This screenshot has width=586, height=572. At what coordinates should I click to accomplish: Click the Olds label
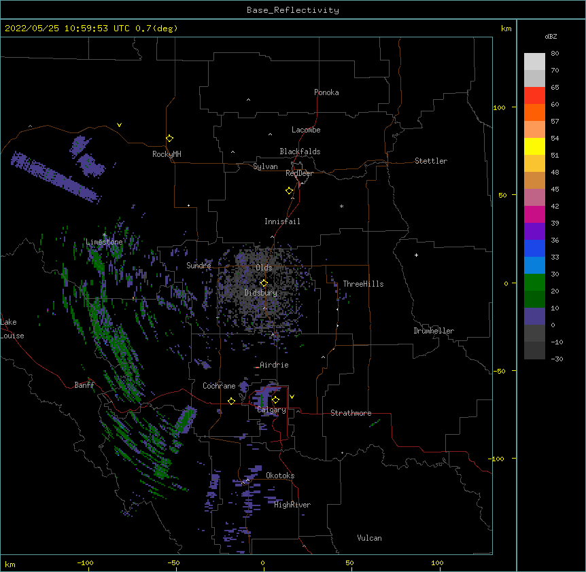264,268
